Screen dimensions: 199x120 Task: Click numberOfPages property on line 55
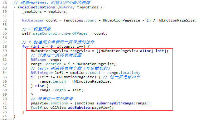73,33
